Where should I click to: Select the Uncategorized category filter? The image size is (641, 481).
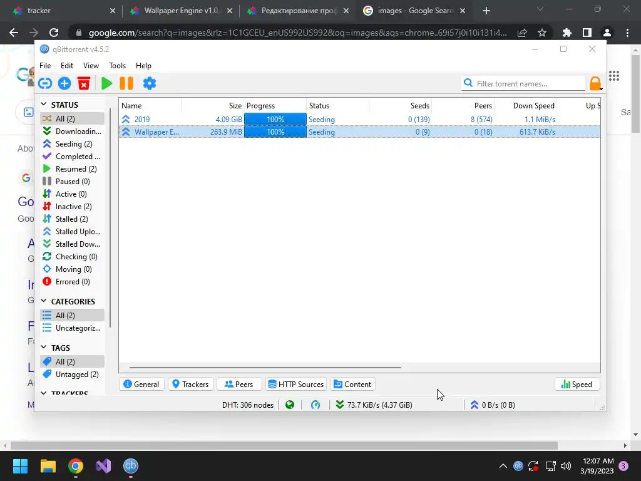[72, 328]
